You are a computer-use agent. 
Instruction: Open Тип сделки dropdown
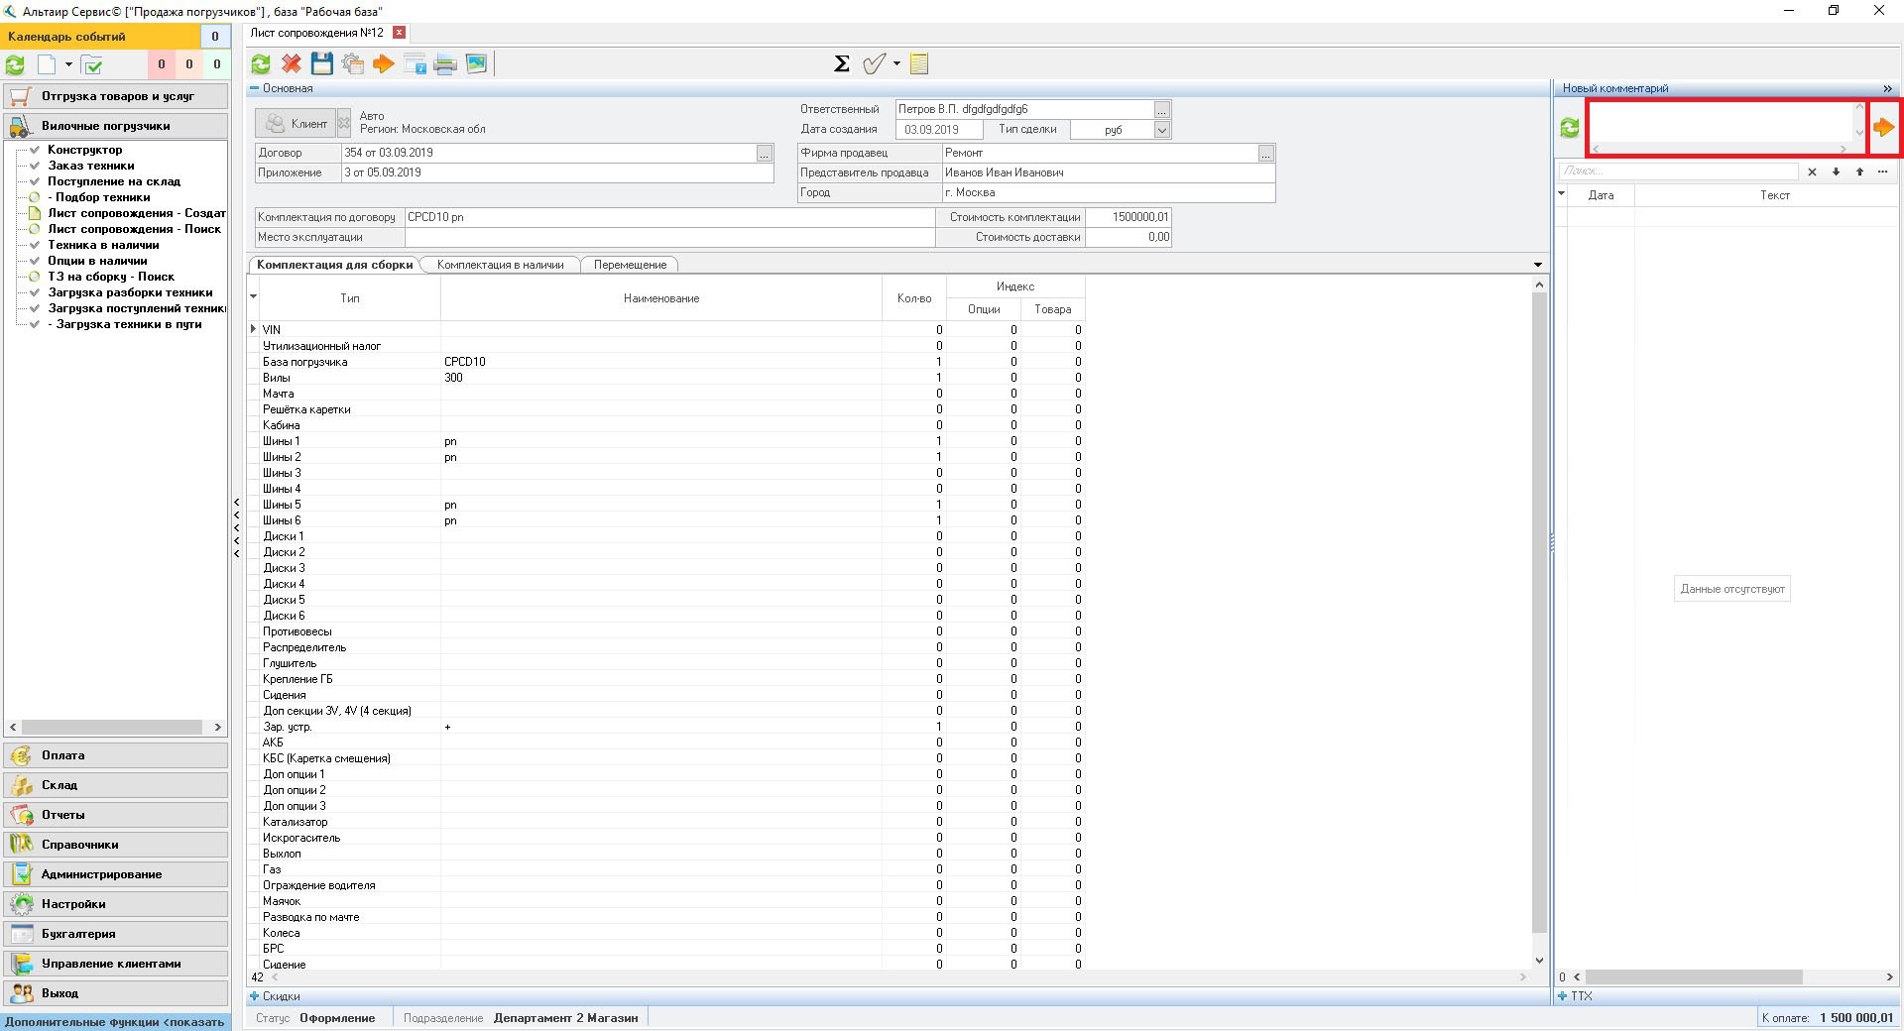point(1162,130)
